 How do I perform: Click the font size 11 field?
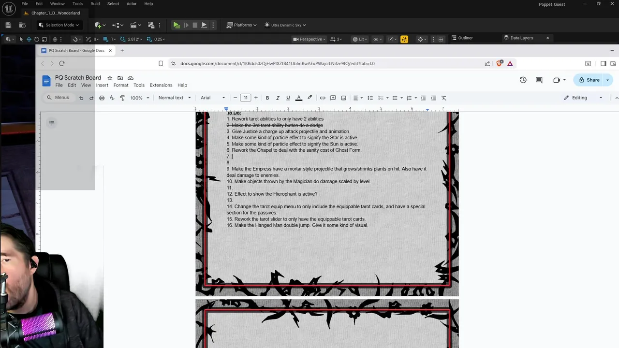coord(246,98)
